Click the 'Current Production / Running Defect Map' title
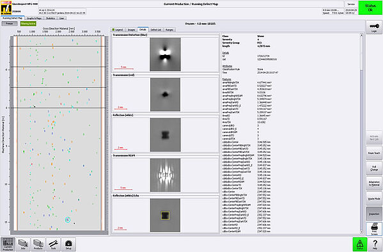 click(x=191, y=4)
